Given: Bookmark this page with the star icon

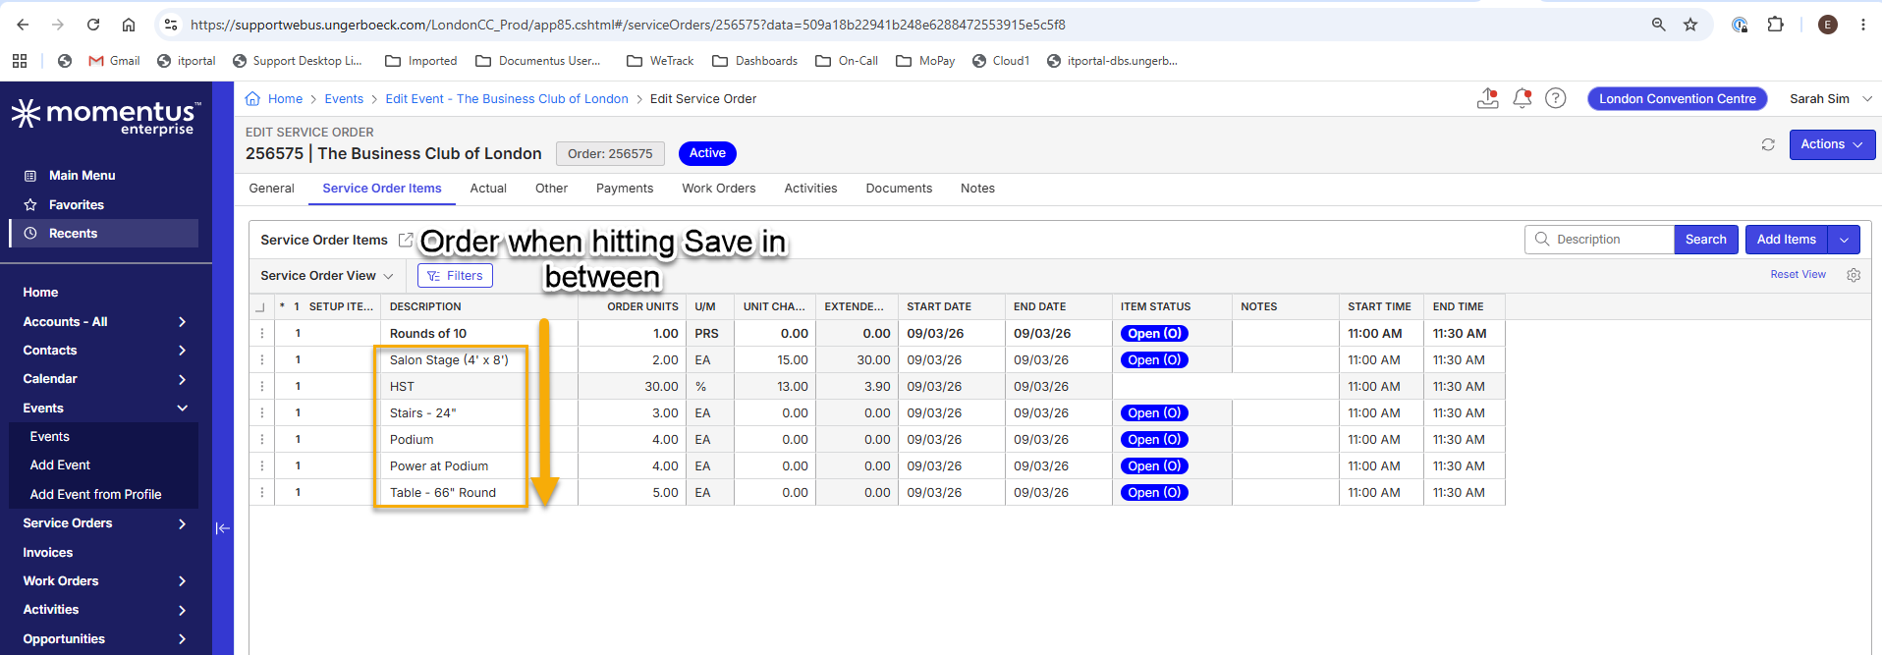Looking at the screenshot, I should (x=1690, y=25).
